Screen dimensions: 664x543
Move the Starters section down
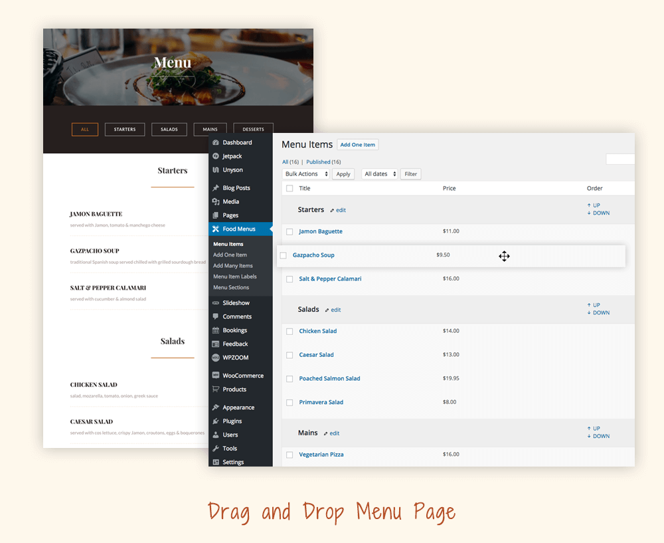point(598,213)
